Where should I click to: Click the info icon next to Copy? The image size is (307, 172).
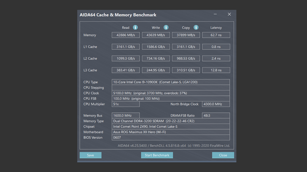[196, 28]
